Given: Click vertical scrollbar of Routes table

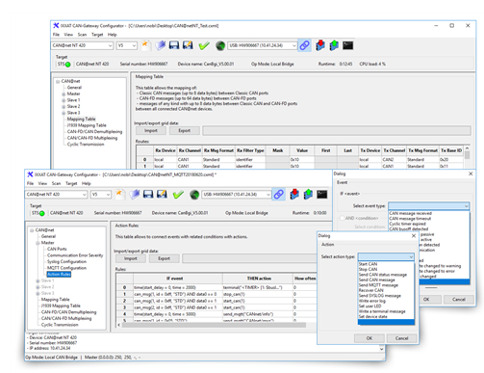Looking at the screenshot, I should pyautogui.click(x=467, y=157).
